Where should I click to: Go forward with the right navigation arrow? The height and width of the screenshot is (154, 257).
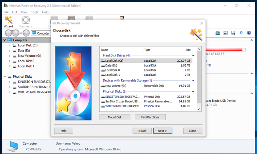(x=16, y=33)
